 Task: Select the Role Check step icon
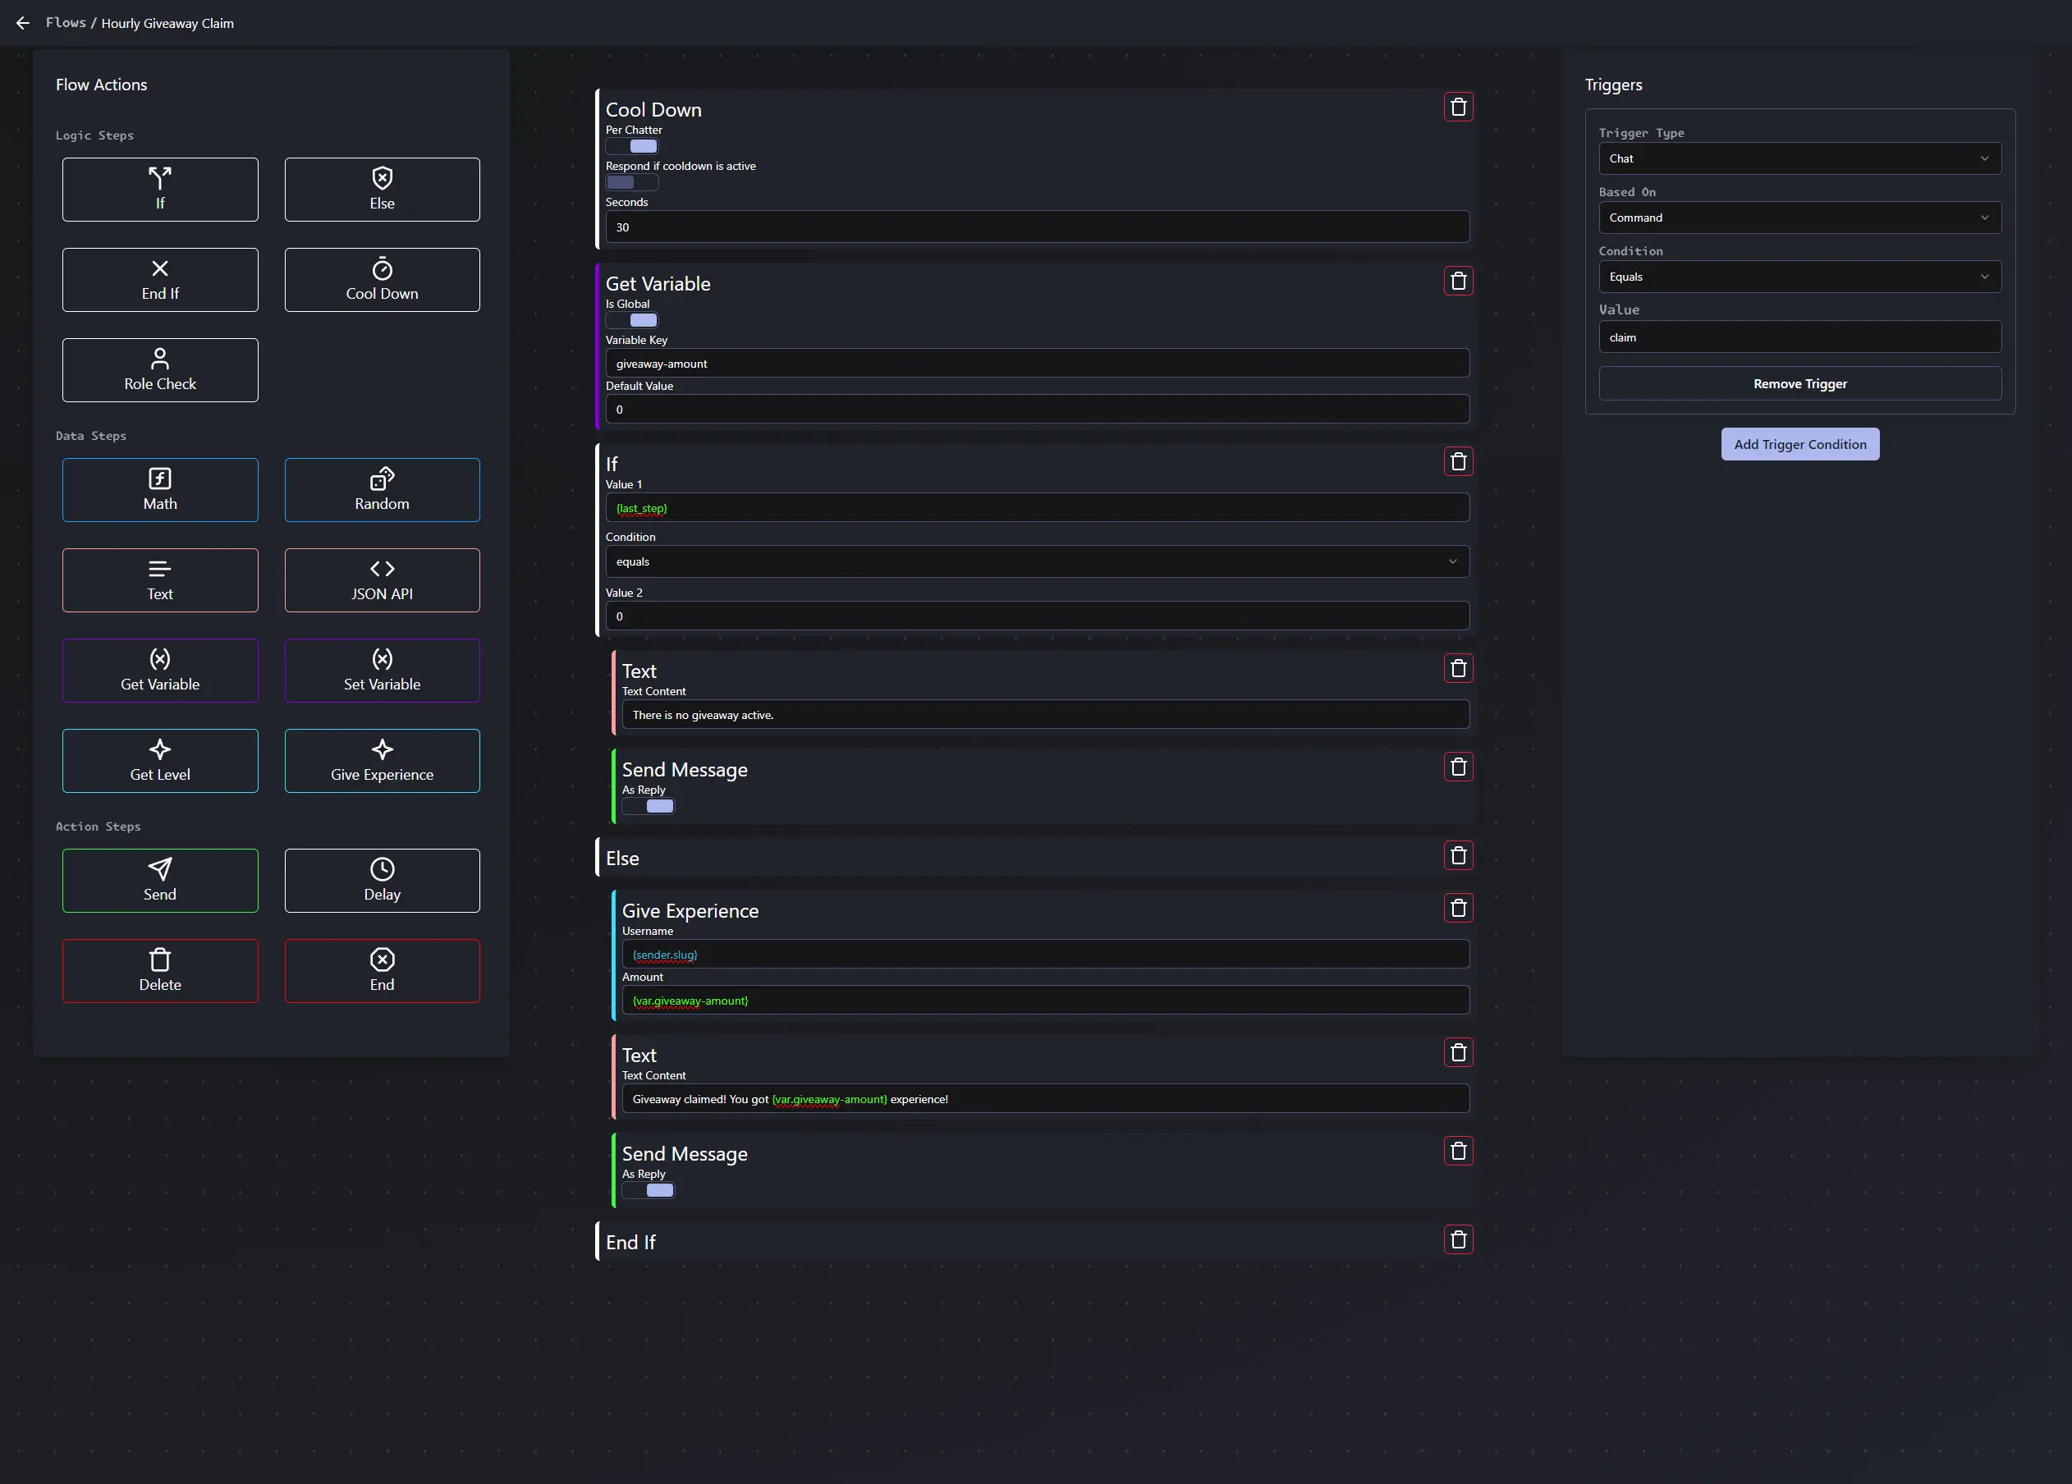(x=160, y=358)
